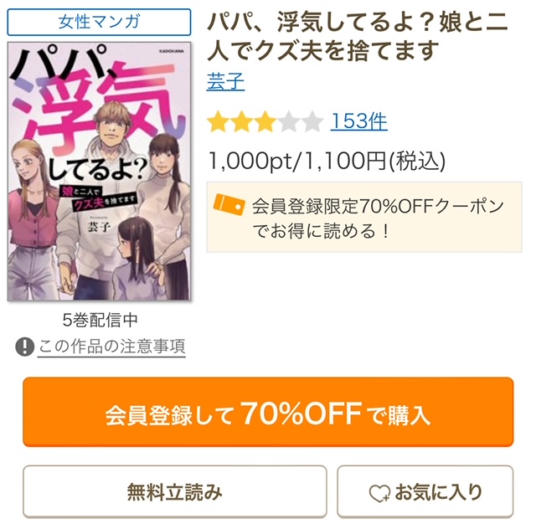Open the 女性マンガ category tag

coord(99,23)
